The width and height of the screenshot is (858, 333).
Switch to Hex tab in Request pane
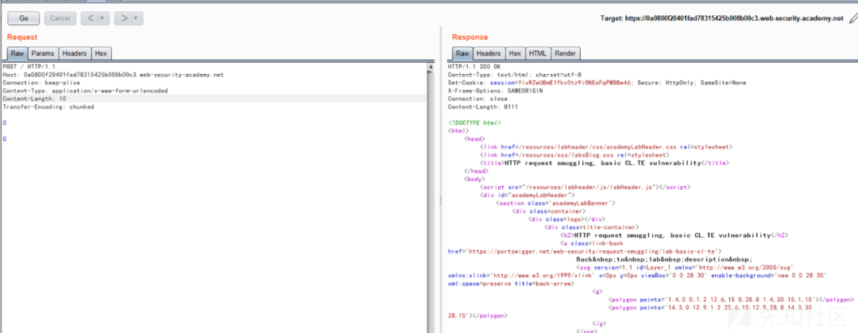tap(101, 53)
